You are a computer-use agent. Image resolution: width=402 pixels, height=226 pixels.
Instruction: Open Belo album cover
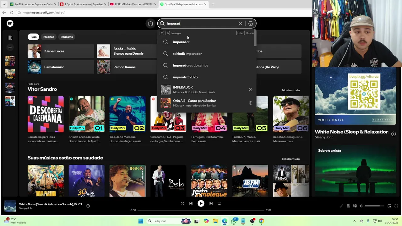(168, 181)
